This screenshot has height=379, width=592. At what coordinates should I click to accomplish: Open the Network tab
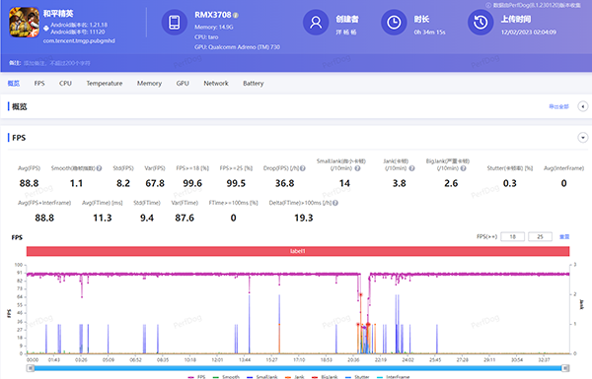(x=216, y=84)
